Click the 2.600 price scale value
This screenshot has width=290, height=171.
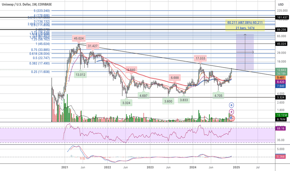pyautogui.click(x=281, y=103)
